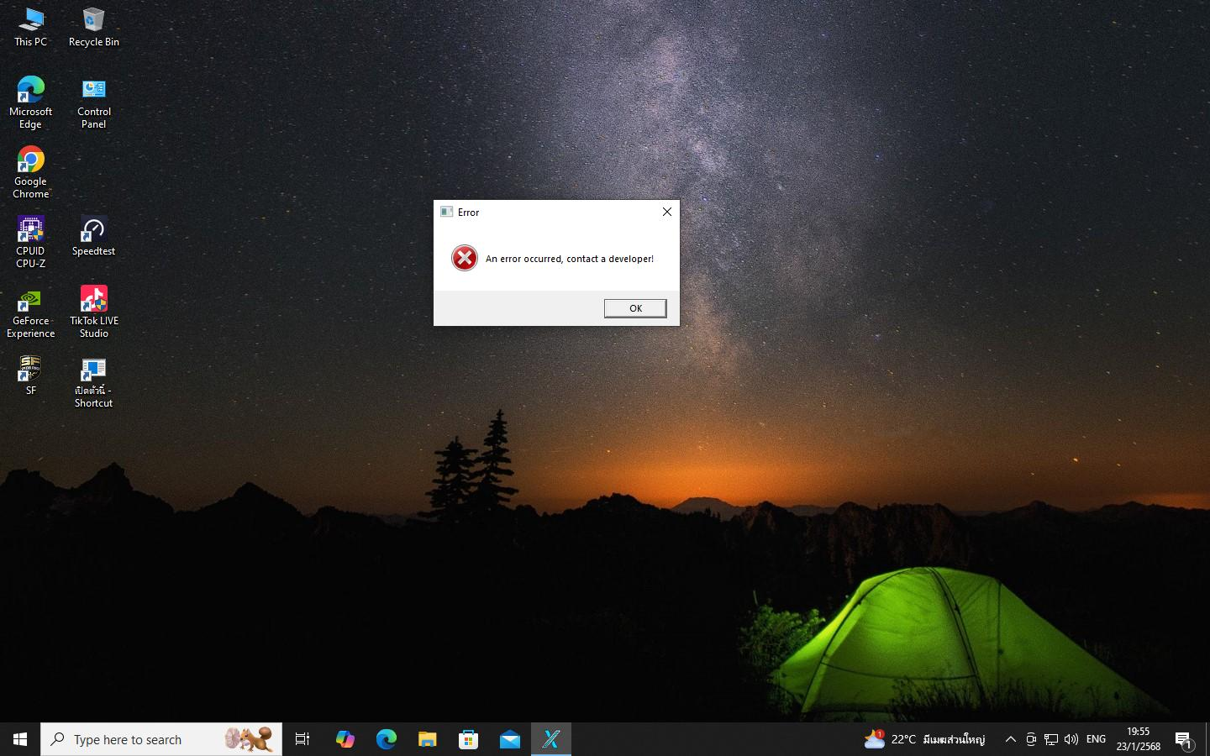
Task: Close the Error dialog window
Action: coord(666,212)
